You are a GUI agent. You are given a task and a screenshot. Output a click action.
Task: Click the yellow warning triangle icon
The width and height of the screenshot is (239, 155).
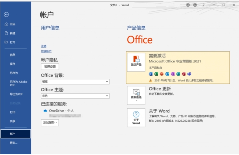click(151, 81)
